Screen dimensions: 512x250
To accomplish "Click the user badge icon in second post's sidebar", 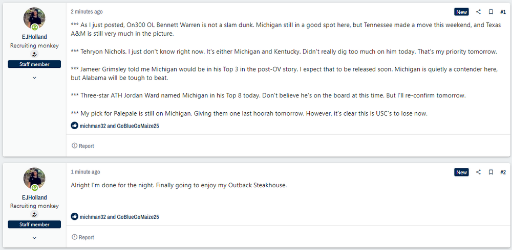I will tap(34, 215).
